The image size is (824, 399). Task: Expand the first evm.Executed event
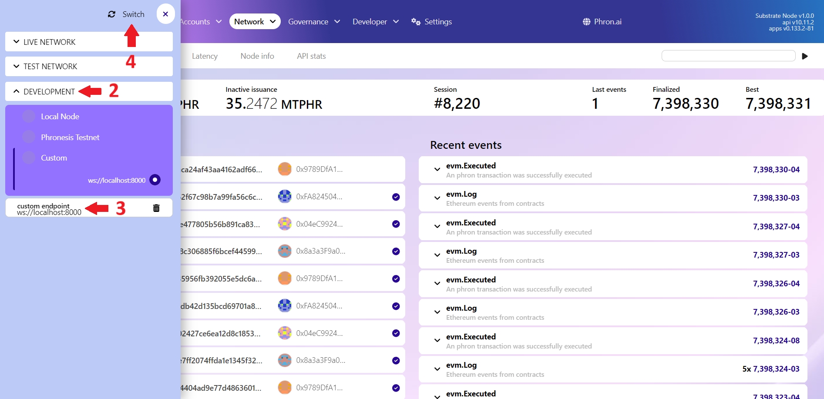click(x=437, y=169)
